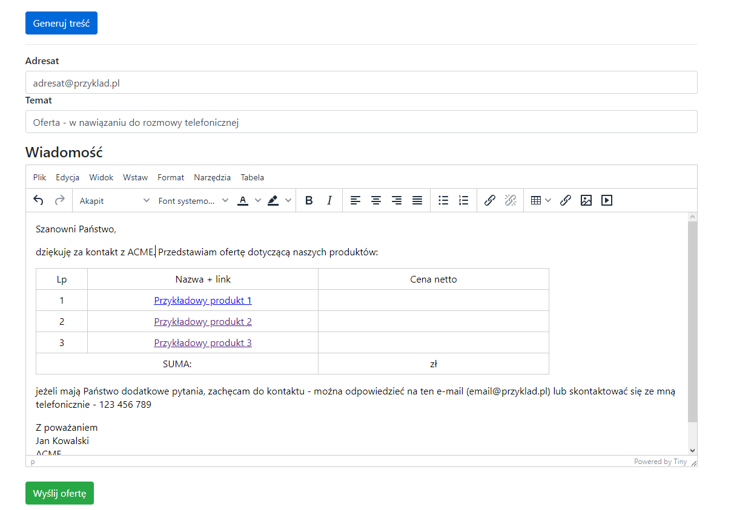The image size is (734, 510).
Task: Open the Narzędzia menu
Action: [x=212, y=177]
